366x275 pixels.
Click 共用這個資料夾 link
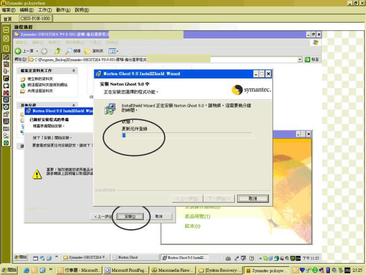(x=40, y=91)
